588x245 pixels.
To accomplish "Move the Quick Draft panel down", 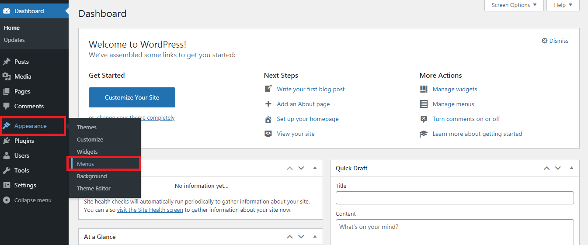I will click(x=558, y=168).
